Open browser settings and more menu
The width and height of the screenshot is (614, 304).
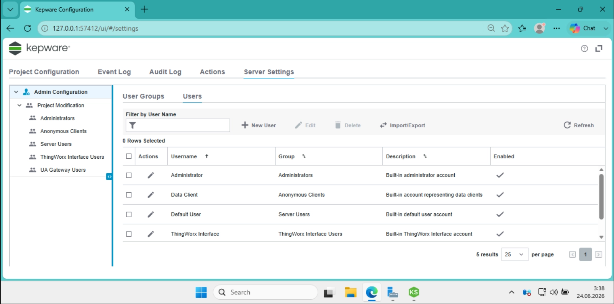coord(557,28)
